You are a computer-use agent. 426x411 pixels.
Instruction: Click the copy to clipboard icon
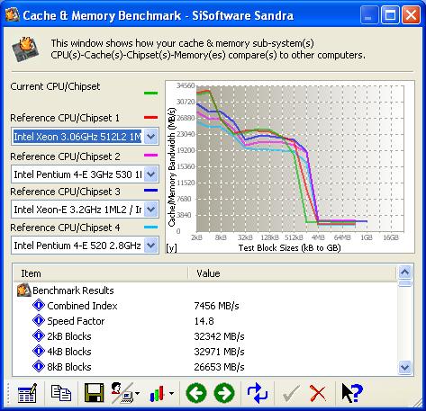pyautogui.click(x=61, y=393)
